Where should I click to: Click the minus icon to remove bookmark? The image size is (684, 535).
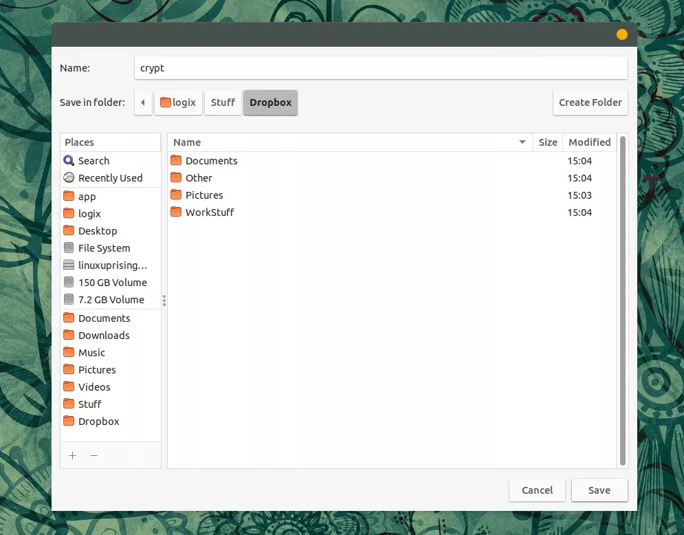pos(94,455)
